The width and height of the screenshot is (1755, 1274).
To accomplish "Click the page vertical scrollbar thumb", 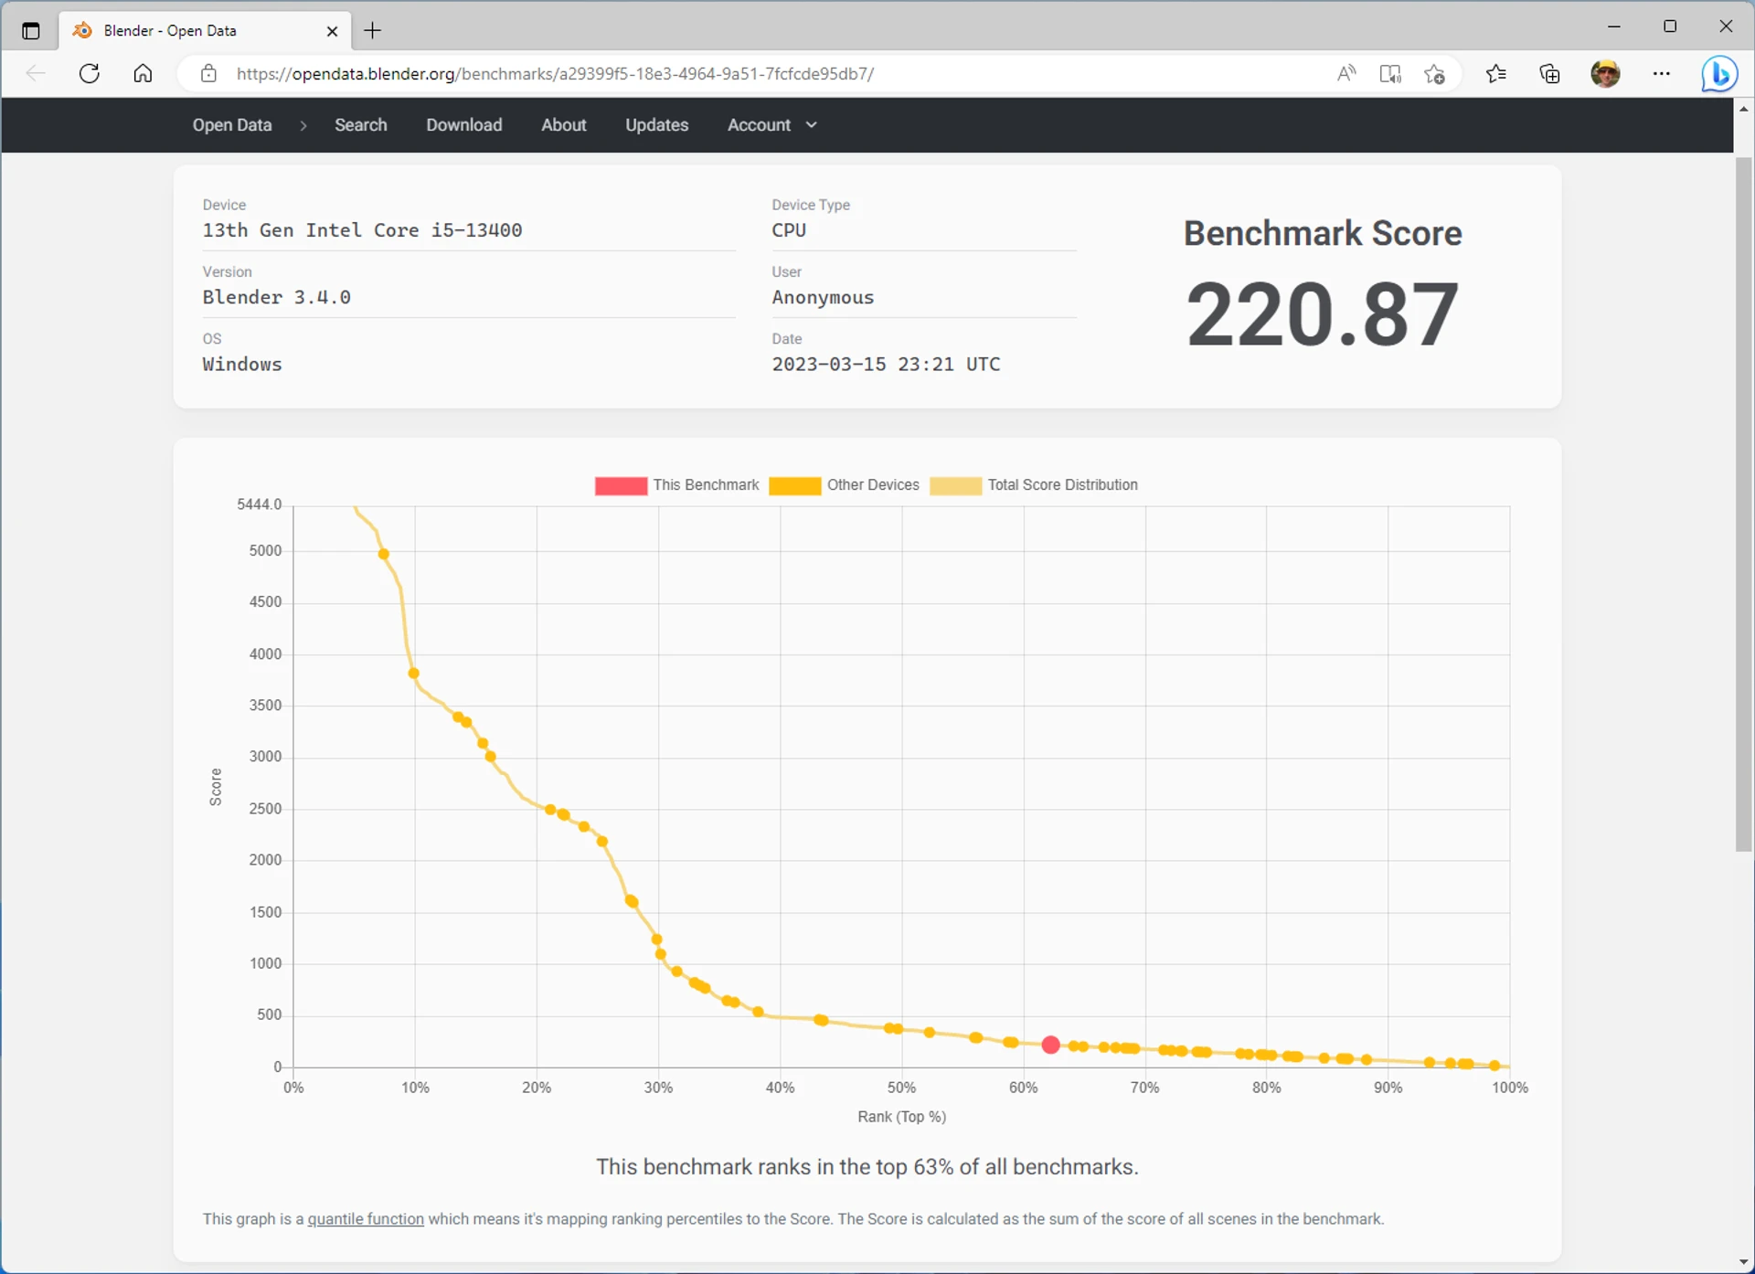I will pos(1744,504).
